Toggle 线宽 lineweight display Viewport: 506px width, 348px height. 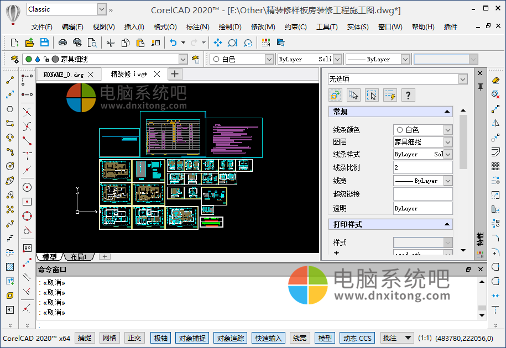(x=300, y=338)
